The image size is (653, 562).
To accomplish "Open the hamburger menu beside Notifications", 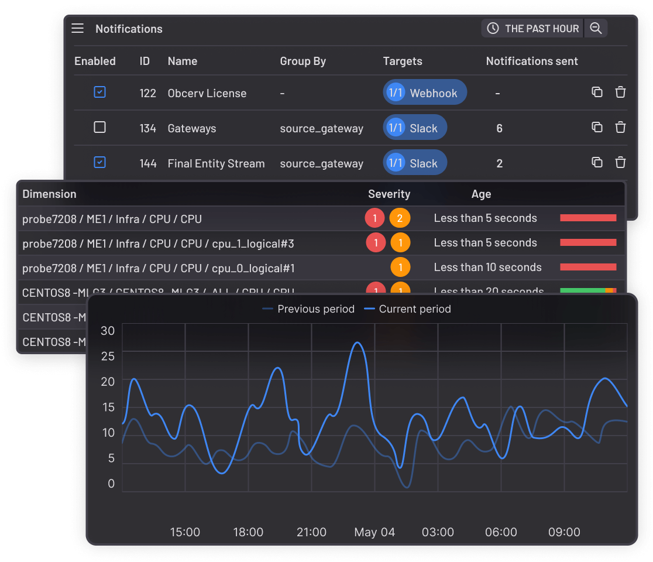I will [78, 29].
